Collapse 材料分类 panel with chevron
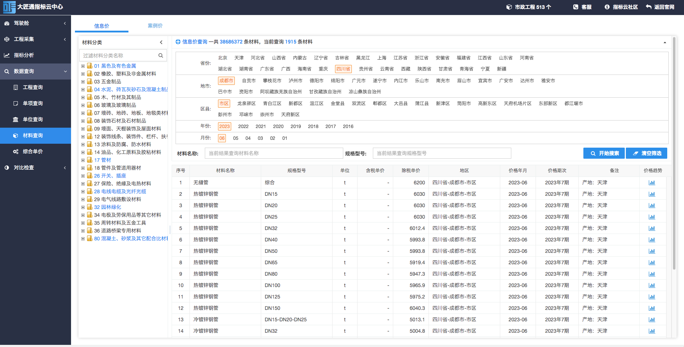 pyautogui.click(x=161, y=42)
